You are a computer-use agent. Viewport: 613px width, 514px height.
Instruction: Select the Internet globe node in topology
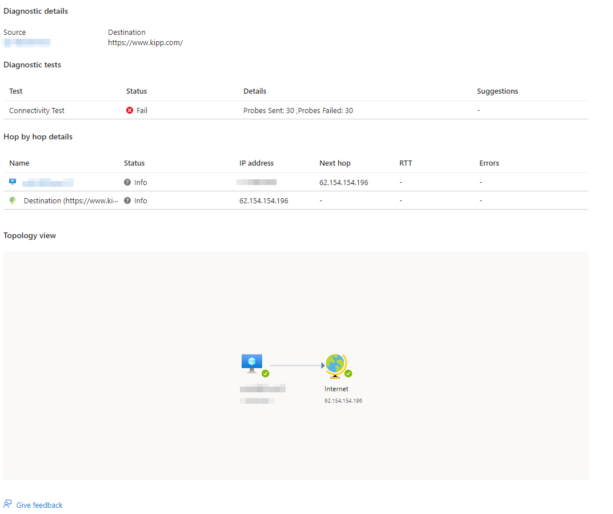[x=335, y=366]
